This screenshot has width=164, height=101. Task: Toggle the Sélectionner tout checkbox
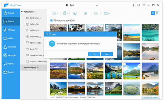click(x=51, y=20)
